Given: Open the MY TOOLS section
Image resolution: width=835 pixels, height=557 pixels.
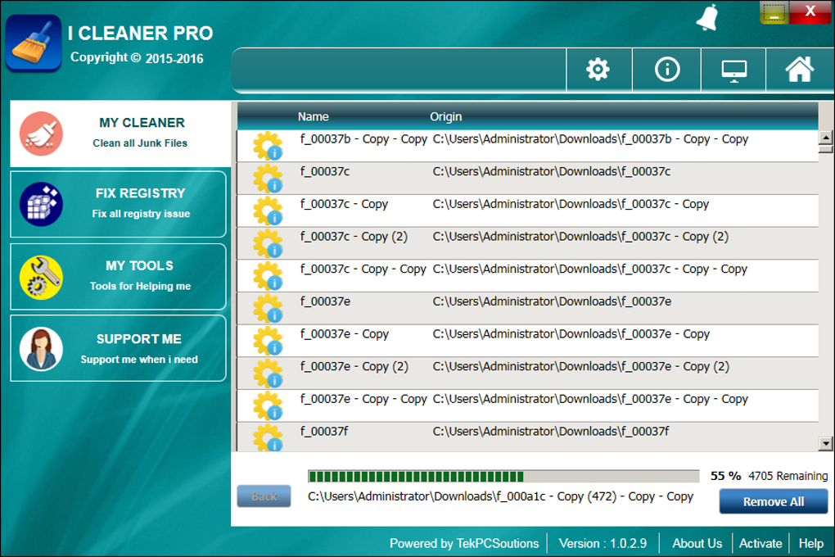Looking at the screenshot, I should 118,277.
